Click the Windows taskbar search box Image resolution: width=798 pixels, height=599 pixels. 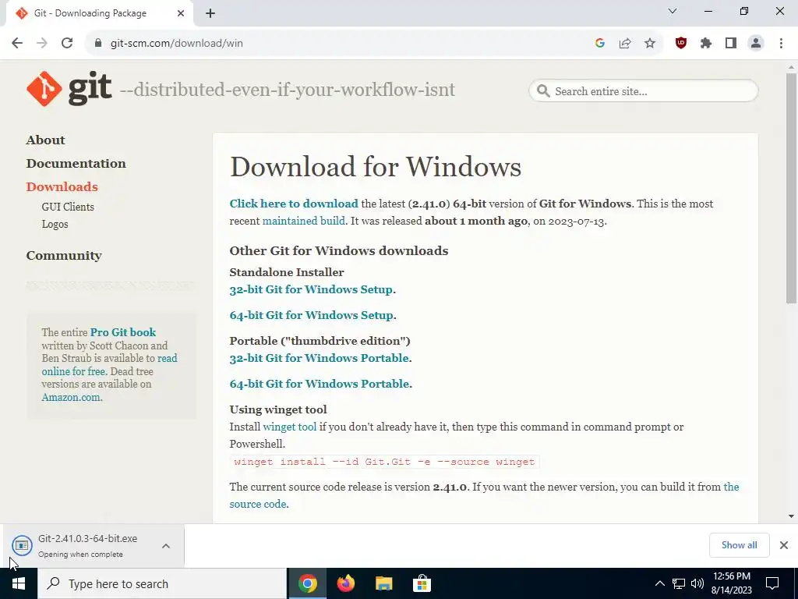162,583
